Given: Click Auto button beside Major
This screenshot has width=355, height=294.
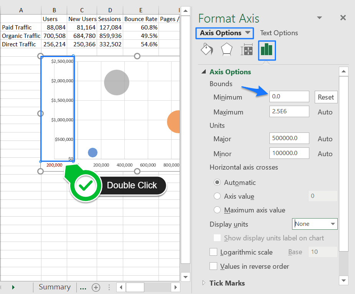Looking at the screenshot, I should coord(325,139).
